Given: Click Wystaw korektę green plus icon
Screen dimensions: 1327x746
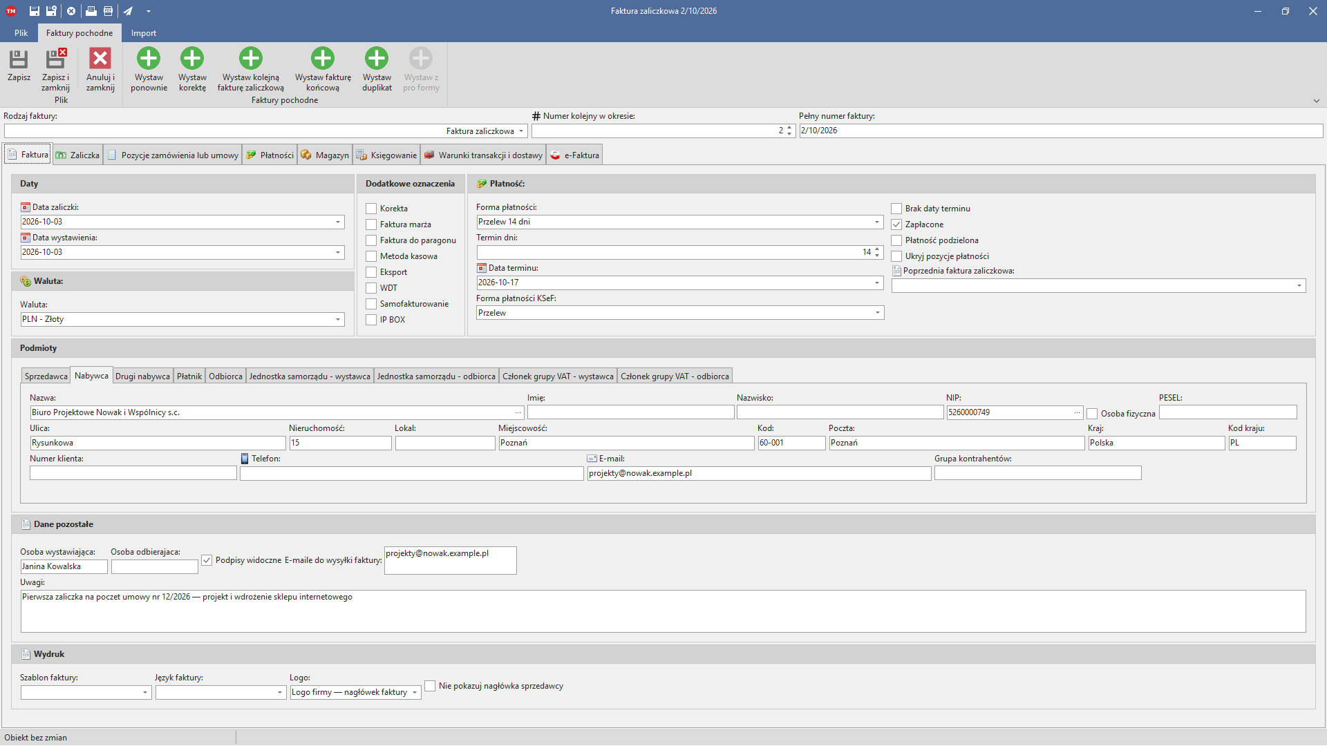Looking at the screenshot, I should 192,58.
